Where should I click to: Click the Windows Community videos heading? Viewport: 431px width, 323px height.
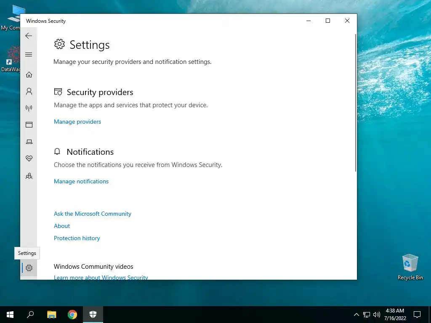click(93, 266)
